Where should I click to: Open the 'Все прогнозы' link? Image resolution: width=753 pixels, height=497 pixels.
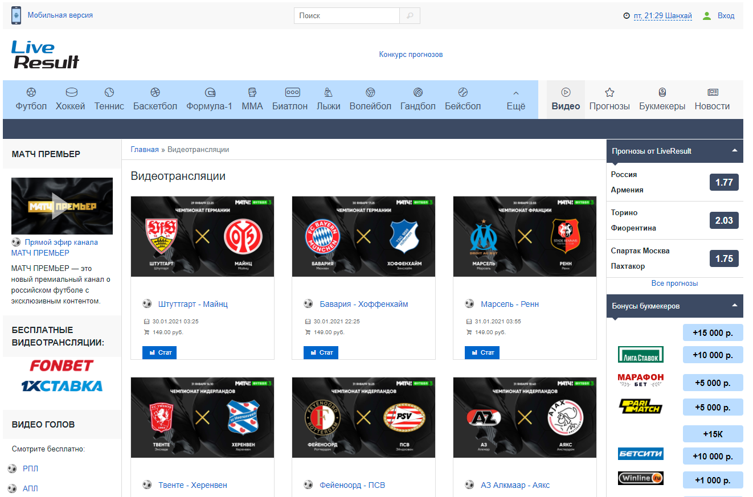click(x=674, y=284)
